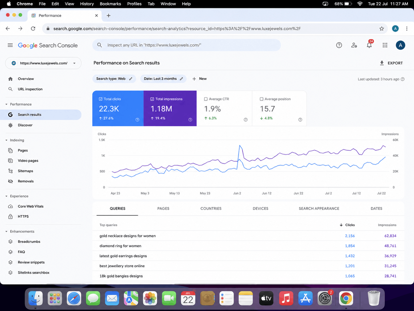Image resolution: width=414 pixels, height=311 pixels.
Task: Click the Help question mark icon in header
Action: tap(339, 45)
